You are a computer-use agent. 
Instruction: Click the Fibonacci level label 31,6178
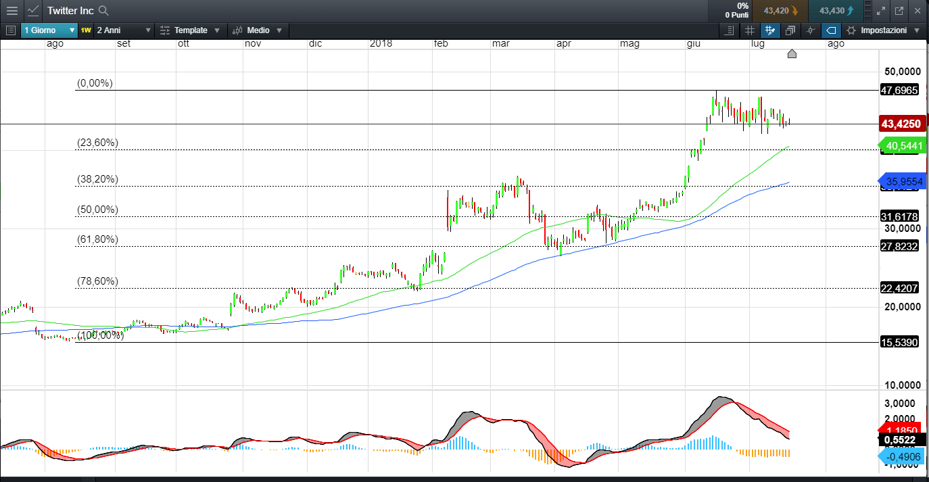[899, 216]
